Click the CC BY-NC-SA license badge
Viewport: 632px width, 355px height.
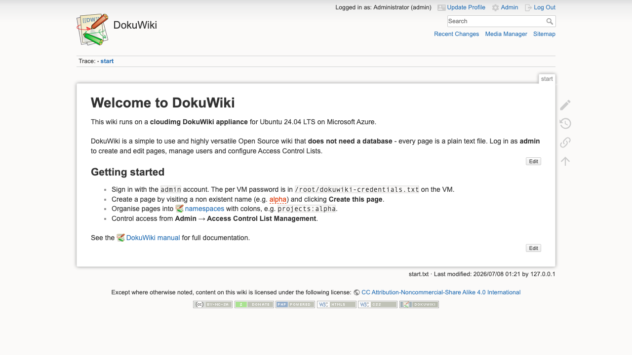(213, 304)
